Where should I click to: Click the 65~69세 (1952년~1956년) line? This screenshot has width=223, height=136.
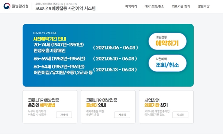coord(59,58)
